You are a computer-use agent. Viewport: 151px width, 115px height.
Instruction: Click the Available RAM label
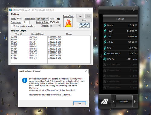[42, 22]
